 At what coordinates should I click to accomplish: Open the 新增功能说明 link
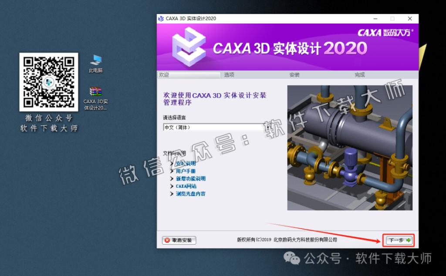(191, 178)
